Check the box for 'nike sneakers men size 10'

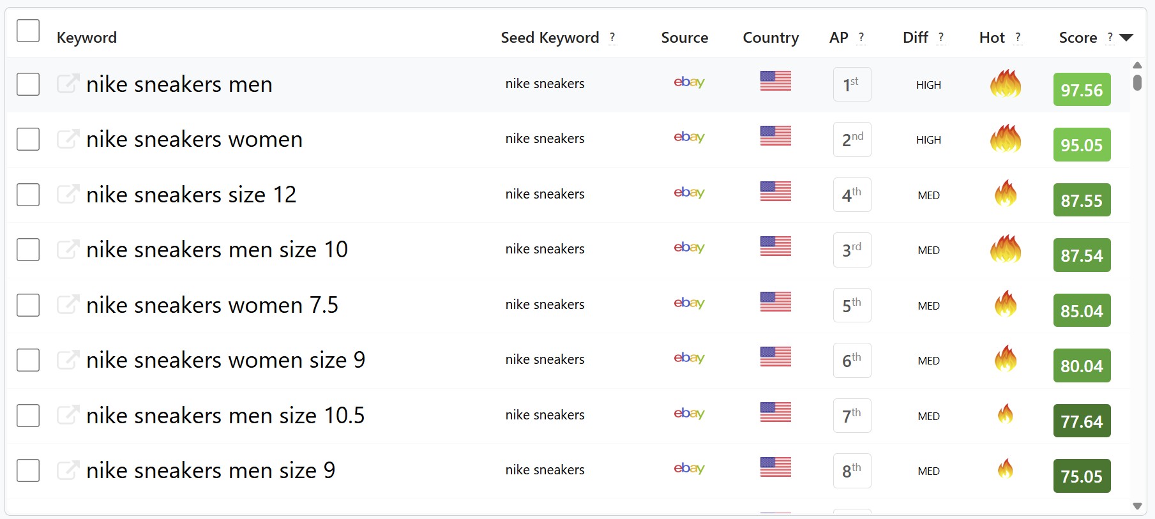[x=28, y=250]
